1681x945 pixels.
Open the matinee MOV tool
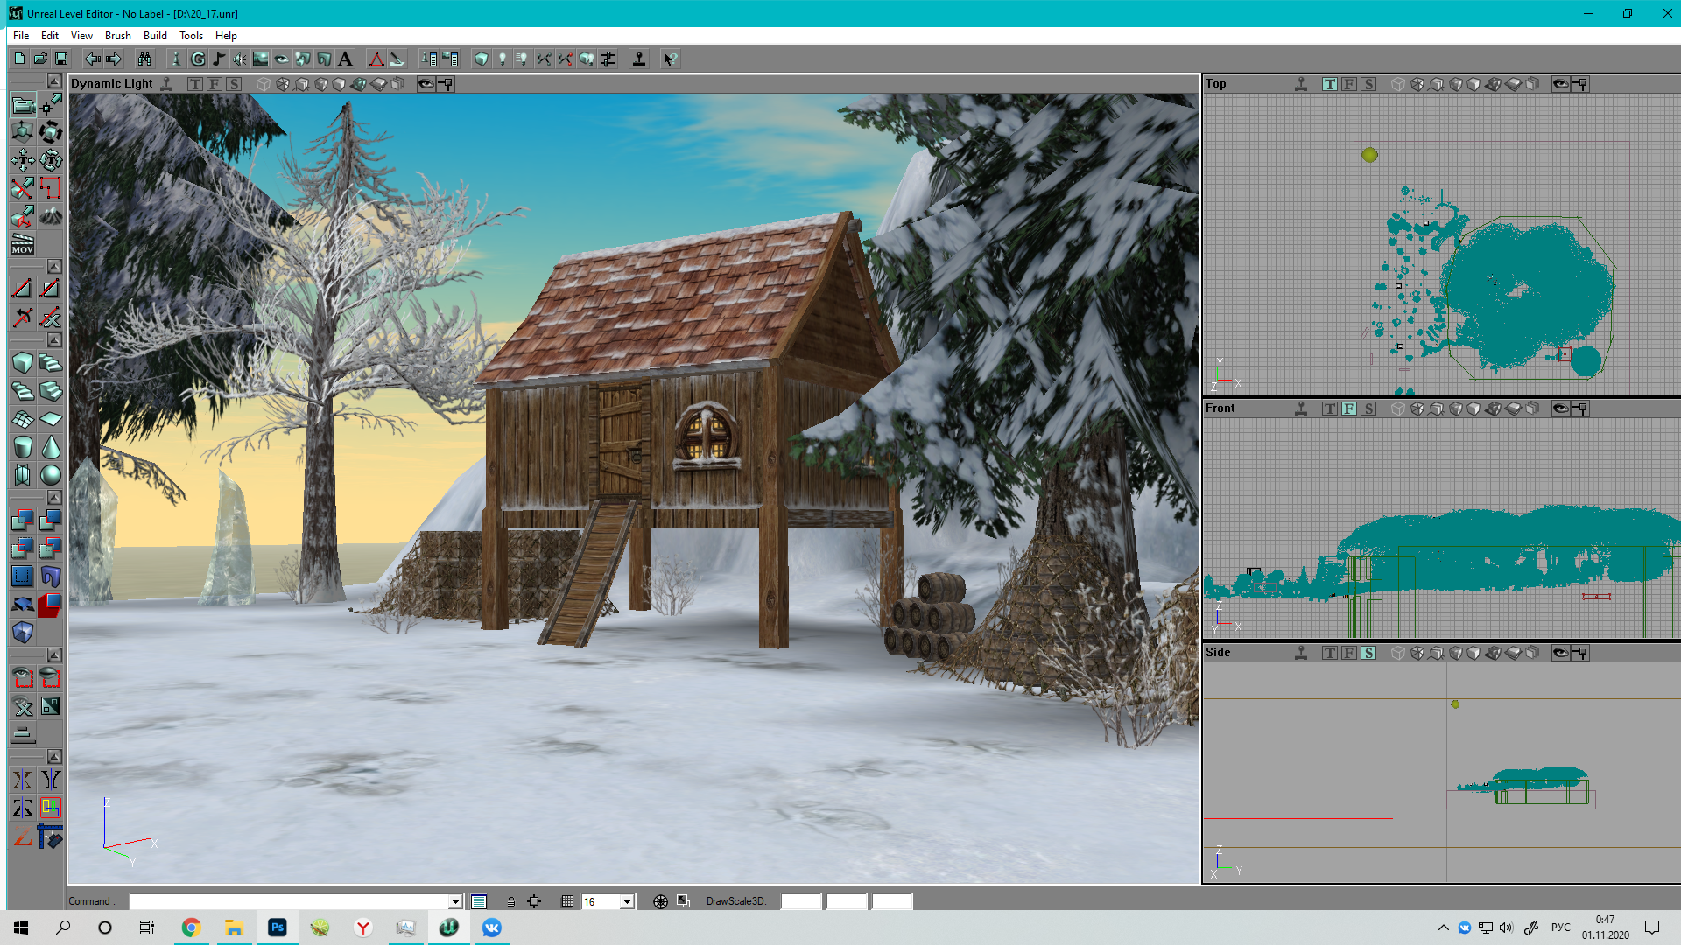pos(23,244)
